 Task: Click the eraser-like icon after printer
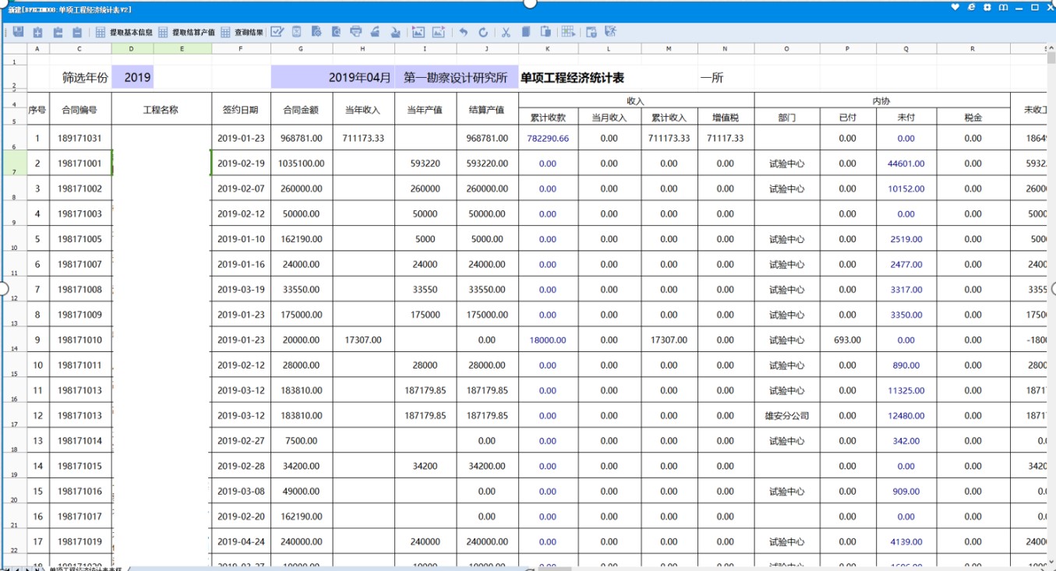click(375, 32)
